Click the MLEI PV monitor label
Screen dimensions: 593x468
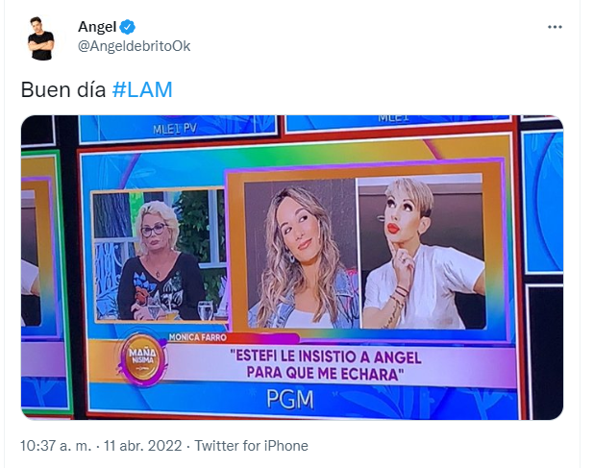tap(175, 130)
